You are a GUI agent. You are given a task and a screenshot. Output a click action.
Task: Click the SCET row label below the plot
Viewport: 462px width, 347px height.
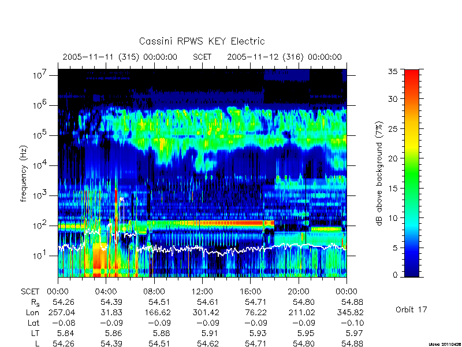(30, 291)
